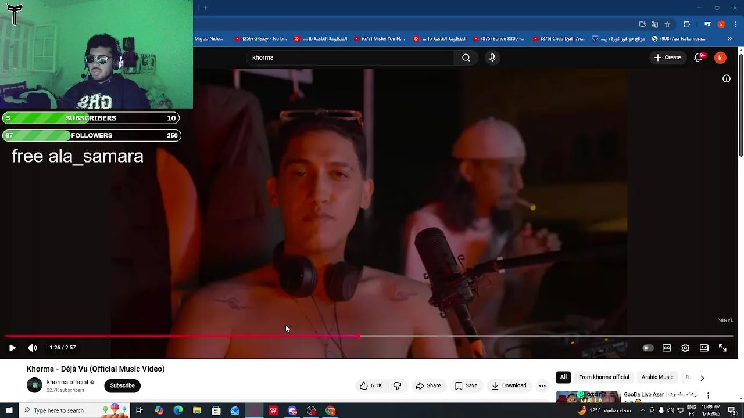Image resolution: width=744 pixels, height=418 pixels.
Task: Switch the ENG FR input language
Action: [x=691, y=410]
